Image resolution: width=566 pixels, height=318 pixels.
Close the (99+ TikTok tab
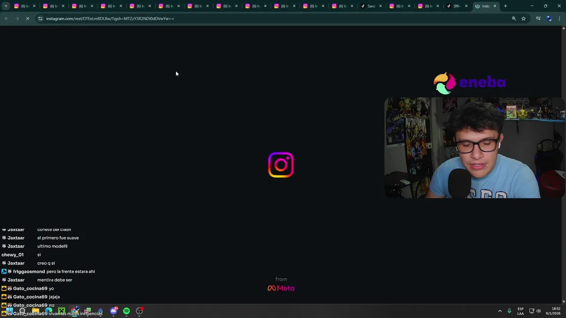[x=466, y=6]
